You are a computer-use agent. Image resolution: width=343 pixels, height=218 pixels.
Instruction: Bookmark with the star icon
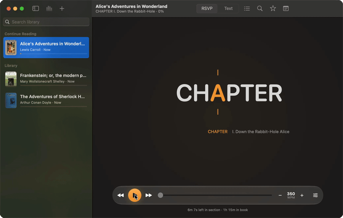(273, 8)
